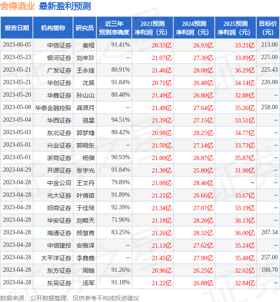Click institution name 兴业证券
The width and height of the screenshot is (280, 302).
coord(59,146)
